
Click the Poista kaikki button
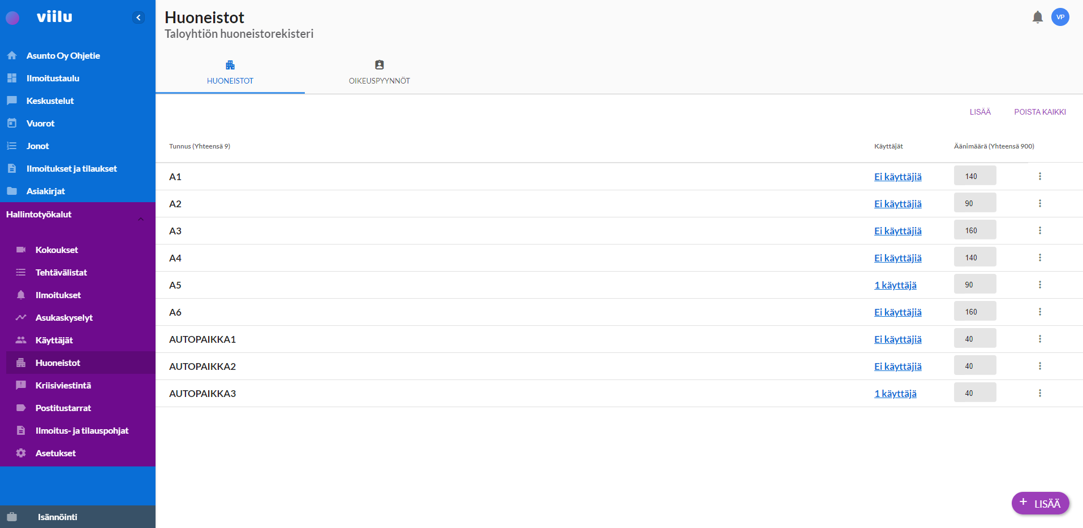point(1039,112)
